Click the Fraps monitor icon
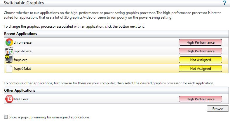Screen dimensions: 230x137 pyautogui.click(x=9, y=60)
